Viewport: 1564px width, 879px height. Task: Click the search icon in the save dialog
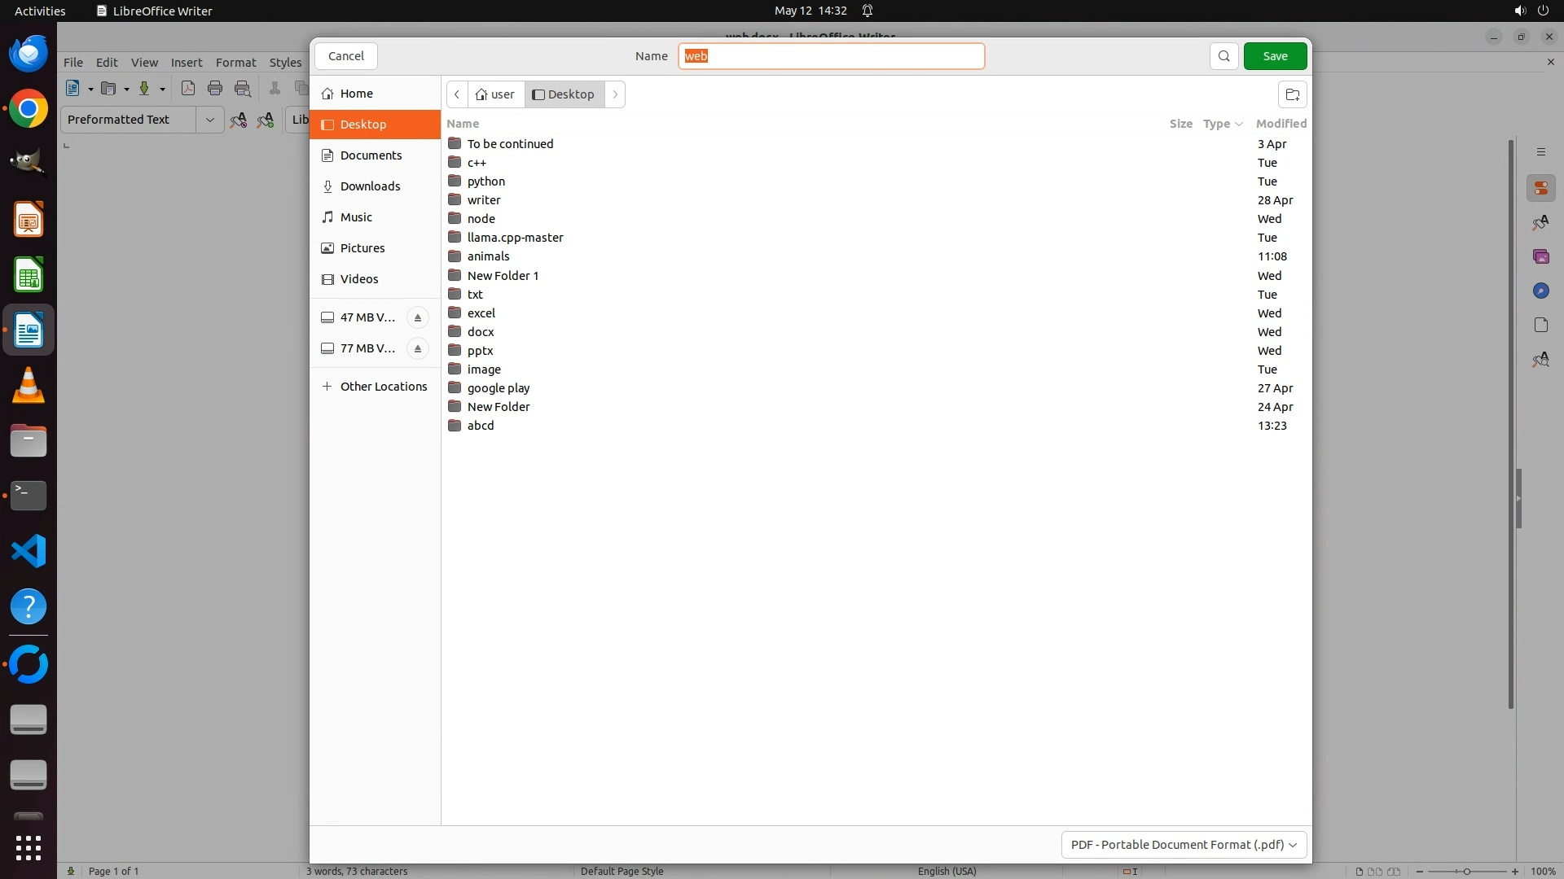(1224, 56)
